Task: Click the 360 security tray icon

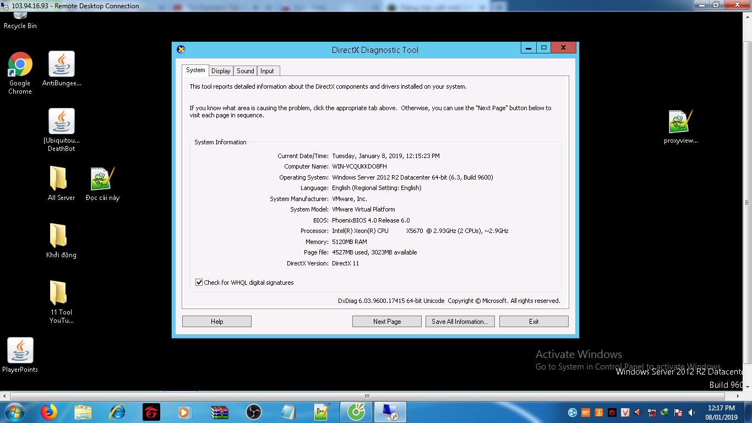Action: pyautogui.click(x=586, y=413)
